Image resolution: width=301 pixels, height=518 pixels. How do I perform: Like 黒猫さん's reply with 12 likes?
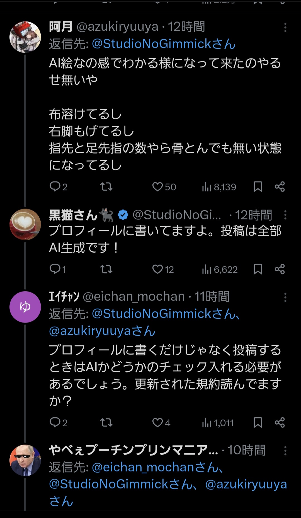click(157, 269)
